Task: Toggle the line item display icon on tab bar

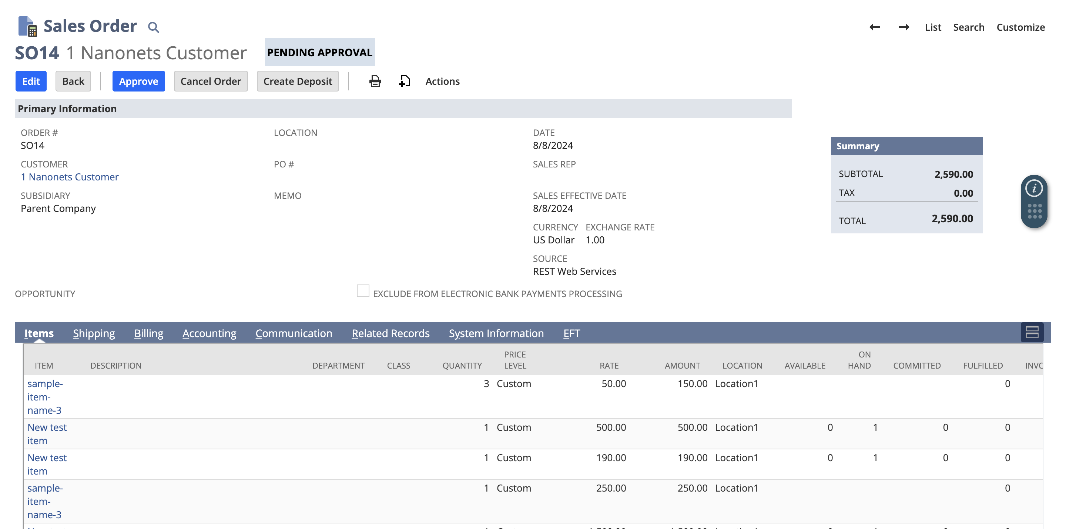Action: click(x=1032, y=332)
